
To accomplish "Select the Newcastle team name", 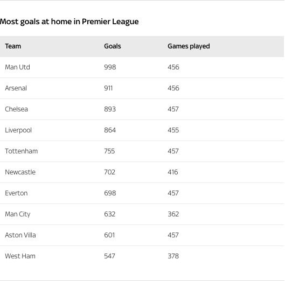I will (x=20, y=172).
